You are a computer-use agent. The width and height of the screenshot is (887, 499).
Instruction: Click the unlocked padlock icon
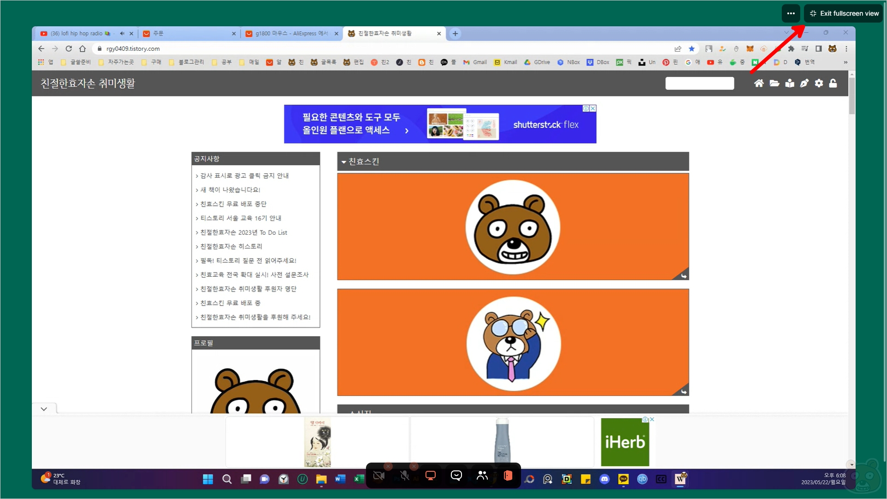tap(833, 83)
